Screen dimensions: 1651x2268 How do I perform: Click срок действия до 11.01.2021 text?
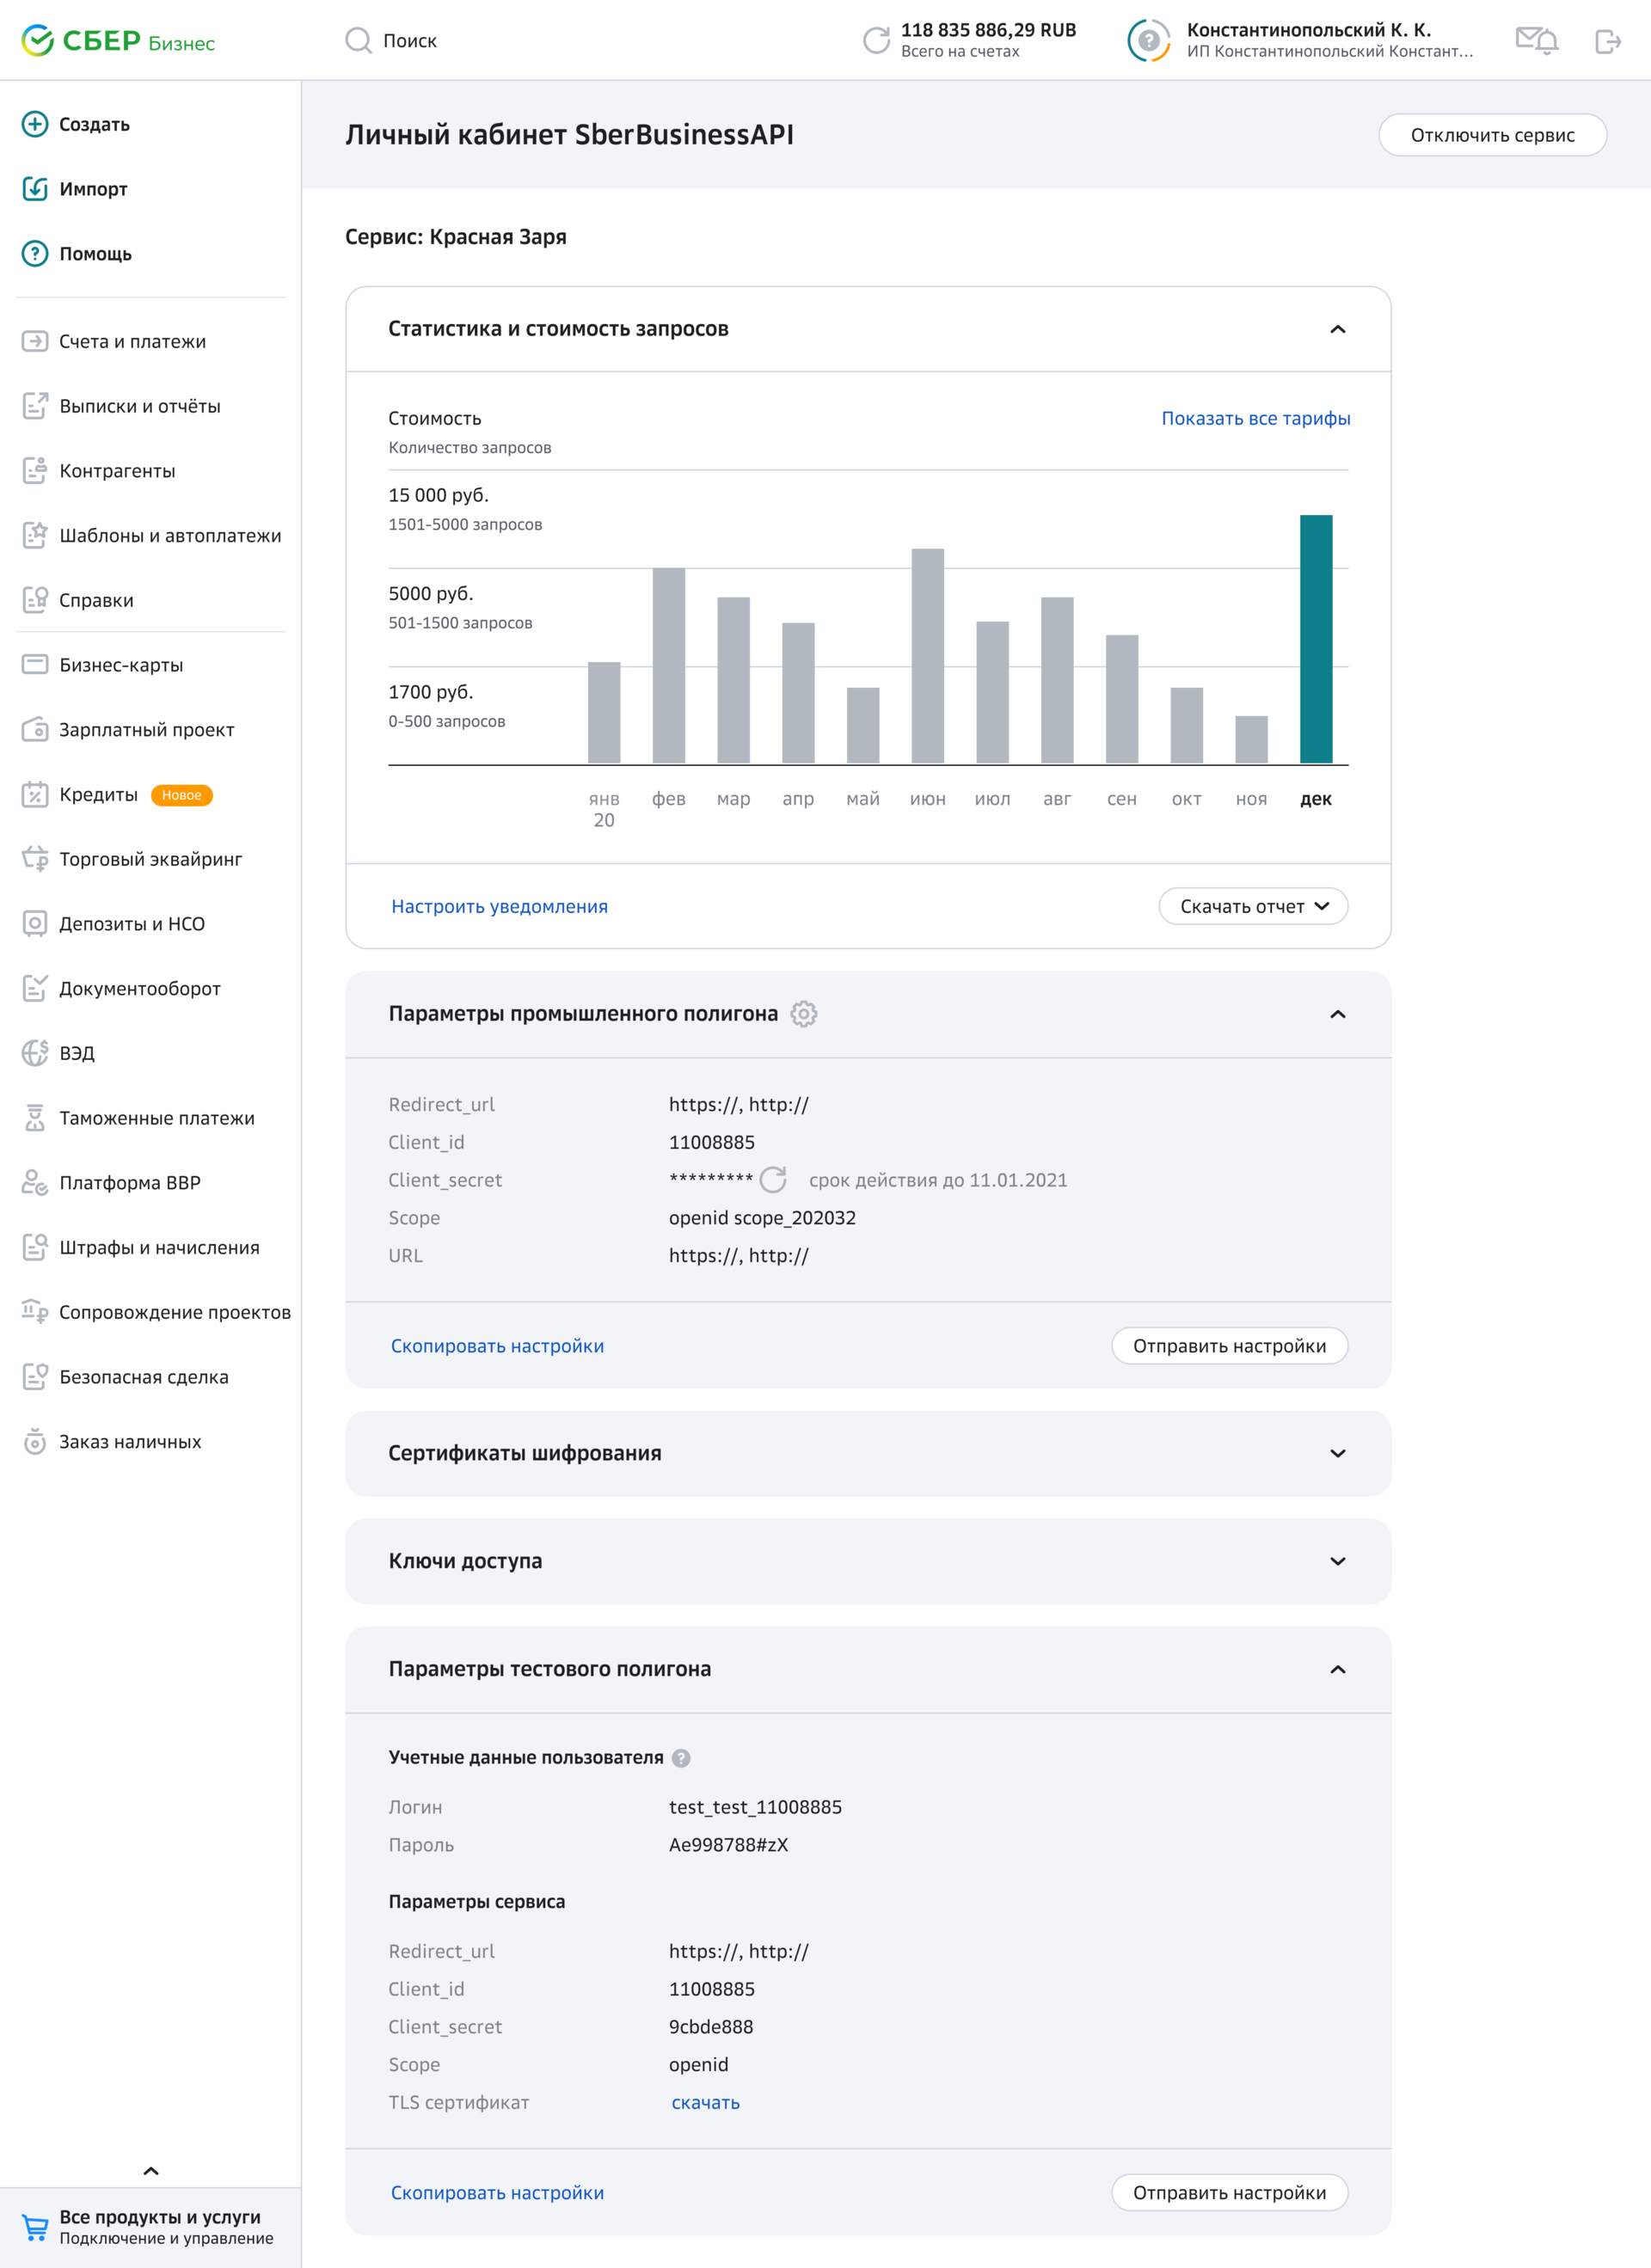pos(938,1180)
